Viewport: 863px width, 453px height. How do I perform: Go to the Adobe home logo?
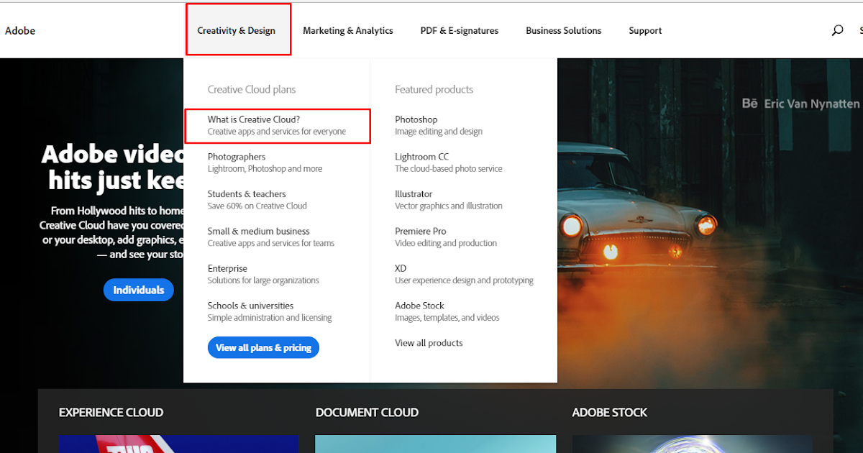20,30
